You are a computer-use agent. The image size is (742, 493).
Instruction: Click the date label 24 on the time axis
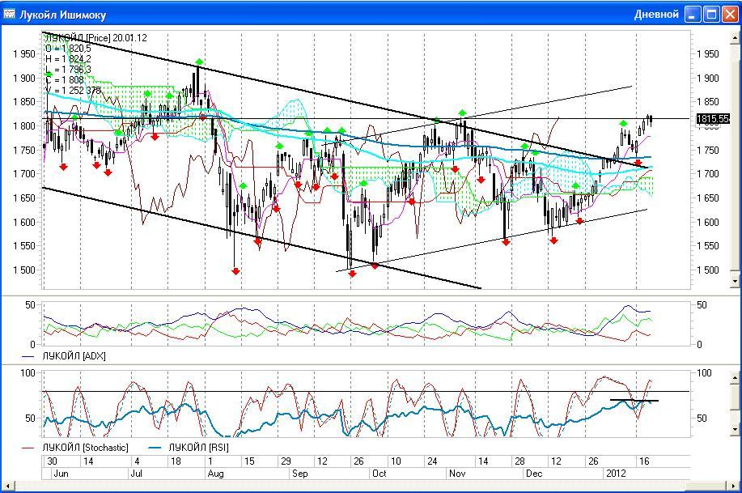[x=432, y=461]
